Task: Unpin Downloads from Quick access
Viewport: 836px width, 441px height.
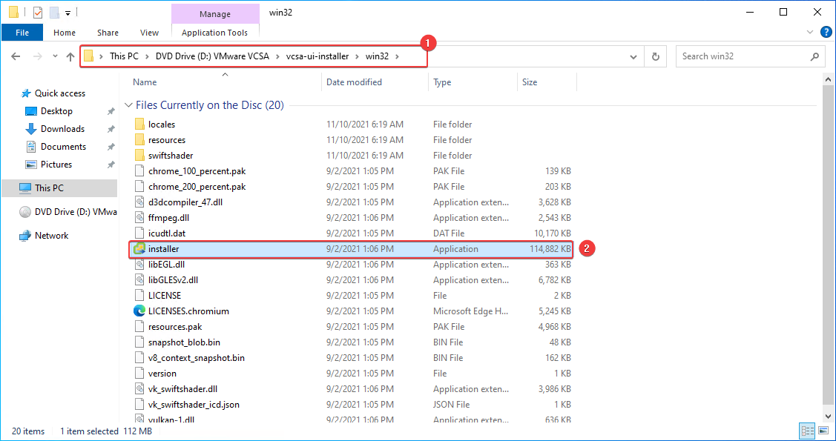Action: point(110,128)
